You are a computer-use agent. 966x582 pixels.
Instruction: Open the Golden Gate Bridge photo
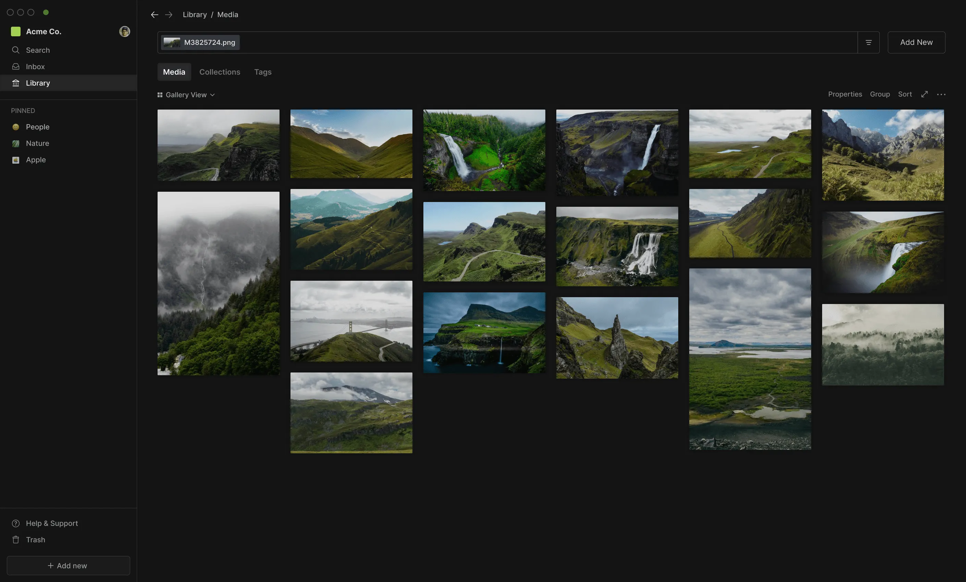point(351,321)
